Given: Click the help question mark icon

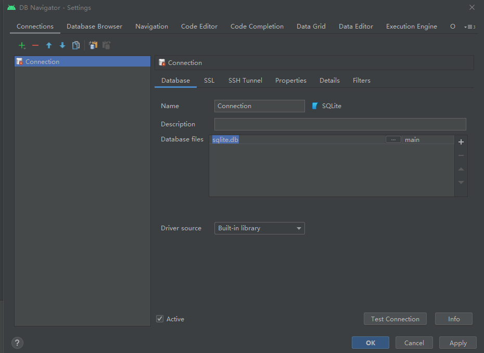Looking at the screenshot, I should [17, 343].
